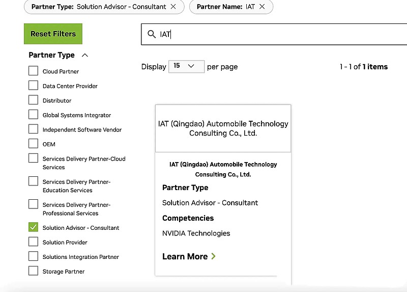Tick Services Delivery Partner-Education Services checkbox
The image size is (407, 292).
33,181
